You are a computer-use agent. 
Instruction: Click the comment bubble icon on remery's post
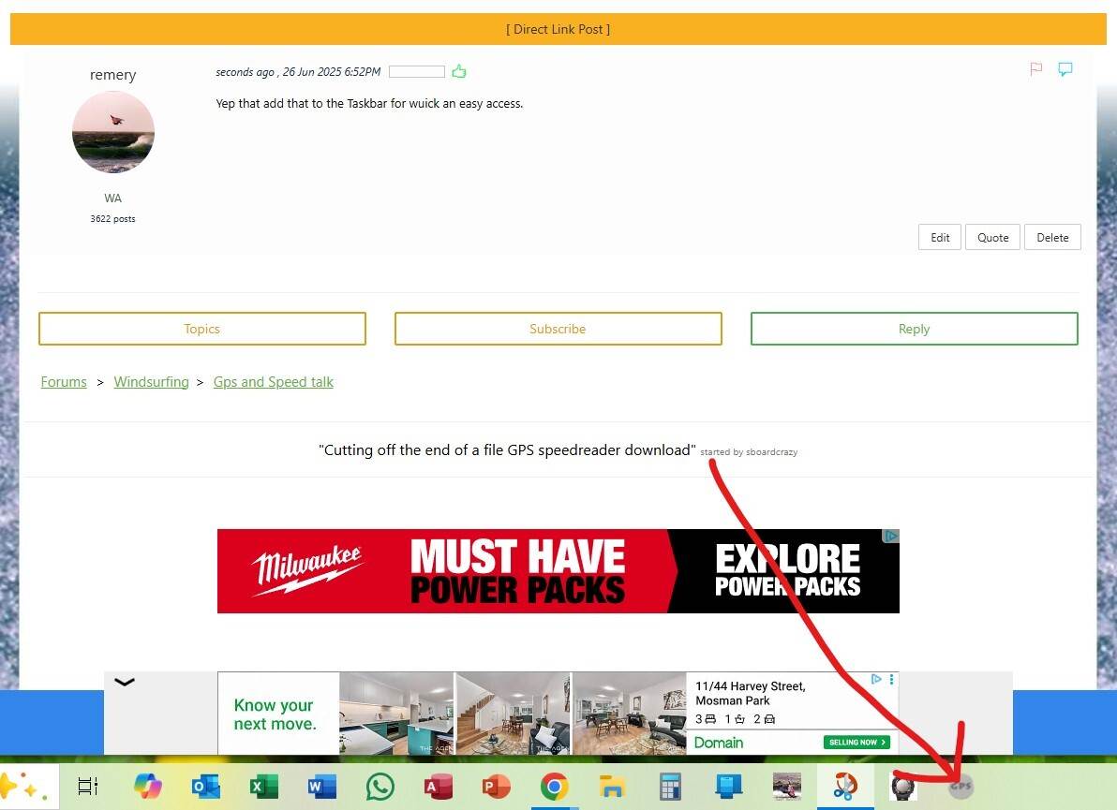(x=1065, y=68)
